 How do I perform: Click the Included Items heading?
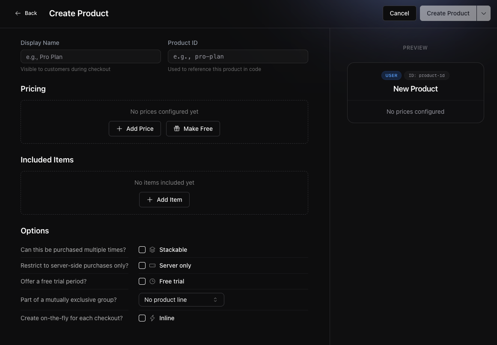tap(47, 160)
